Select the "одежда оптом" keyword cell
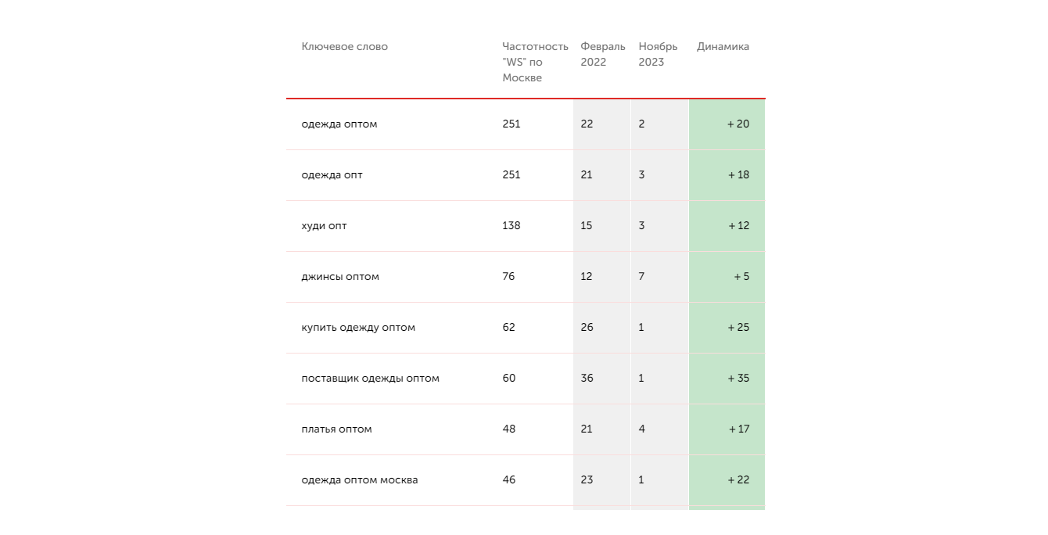Screen dimensions: 1048x535 point(339,124)
